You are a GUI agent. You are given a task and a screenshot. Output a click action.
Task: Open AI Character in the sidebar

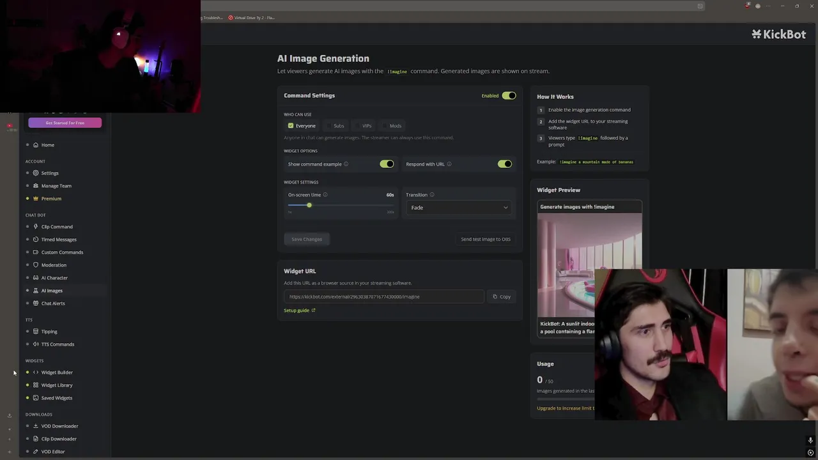[x=54, y=278]
